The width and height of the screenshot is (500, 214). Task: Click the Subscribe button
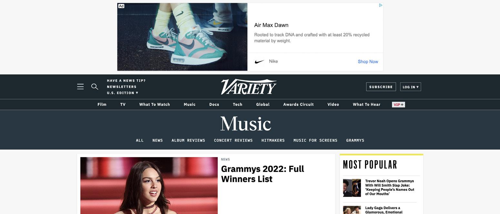pyautogui.click(x=381, y=87)
